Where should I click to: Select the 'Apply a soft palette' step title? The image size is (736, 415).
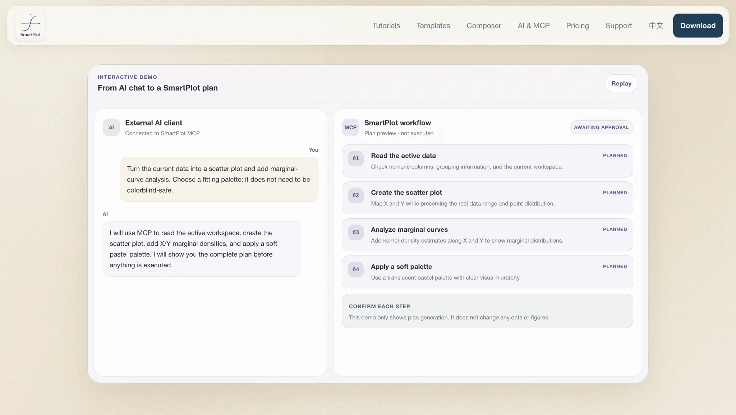click(401, 267)
